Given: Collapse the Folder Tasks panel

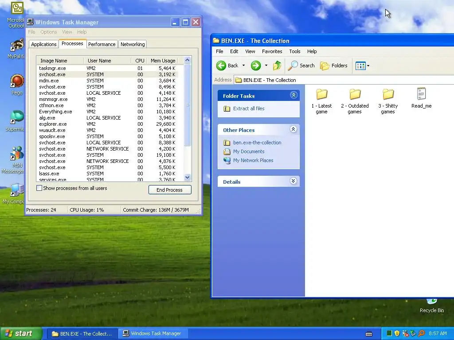Looking at the screenshot, I should (x=294, y=95).
